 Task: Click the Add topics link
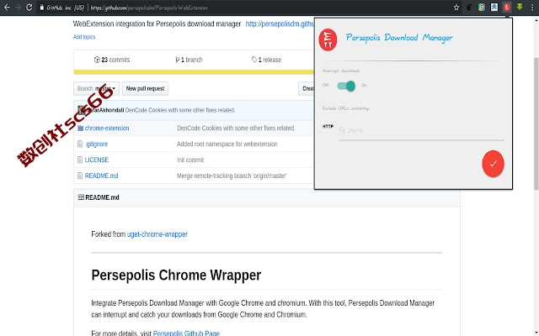84,37
